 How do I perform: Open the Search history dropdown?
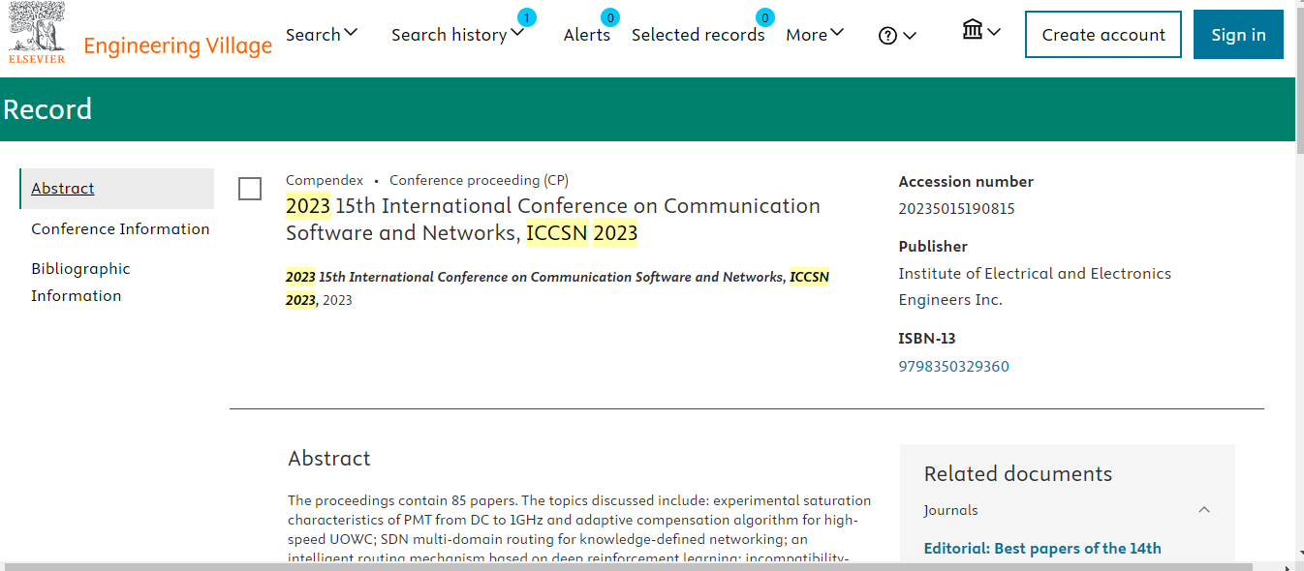[457, 35]
